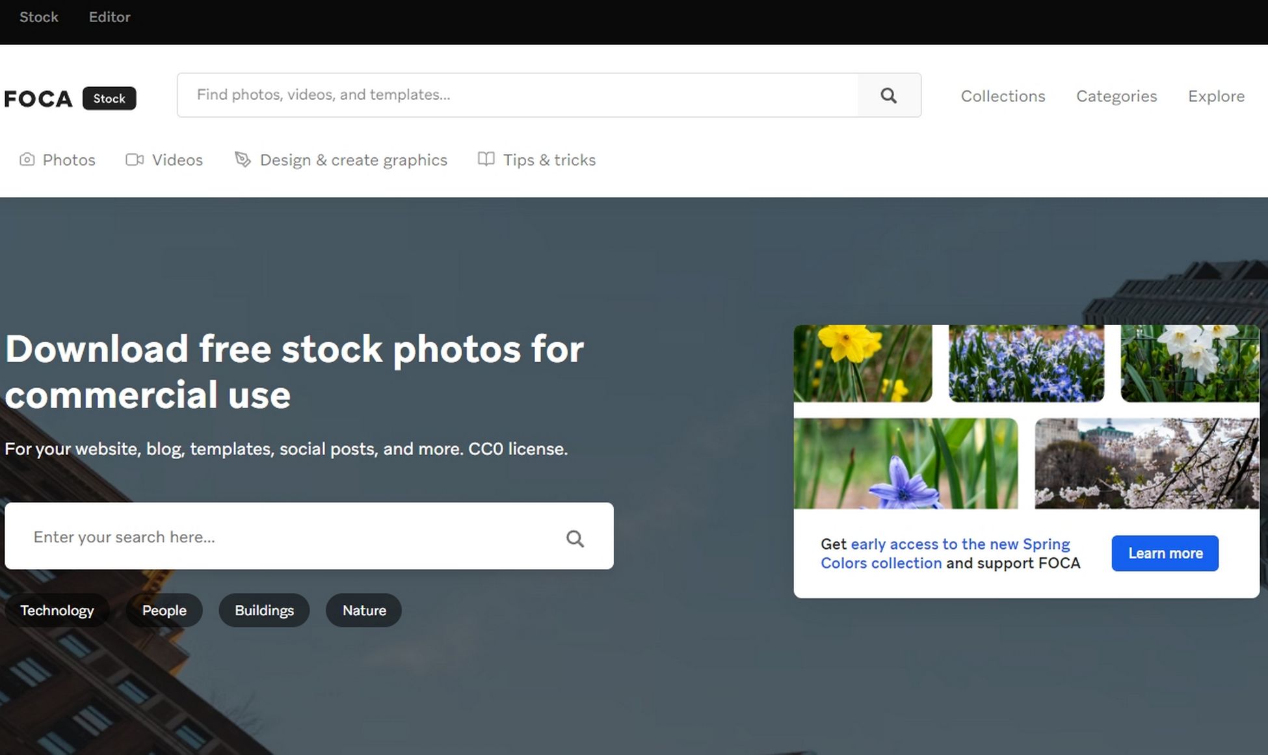
Task: Click the Learn more button
Action: (x=1165, y=553)
